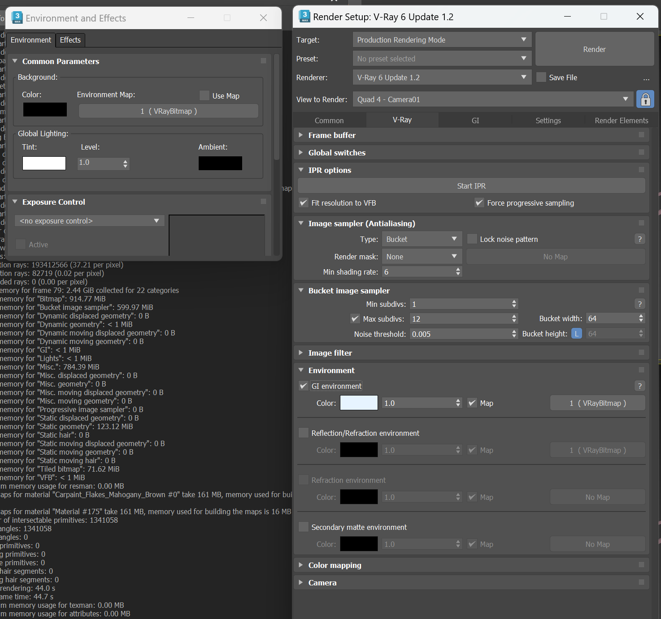The width and height of the screenshot is (661, 619).
Task: Collapse the IPR options rollout
Action: pos(301,170)
